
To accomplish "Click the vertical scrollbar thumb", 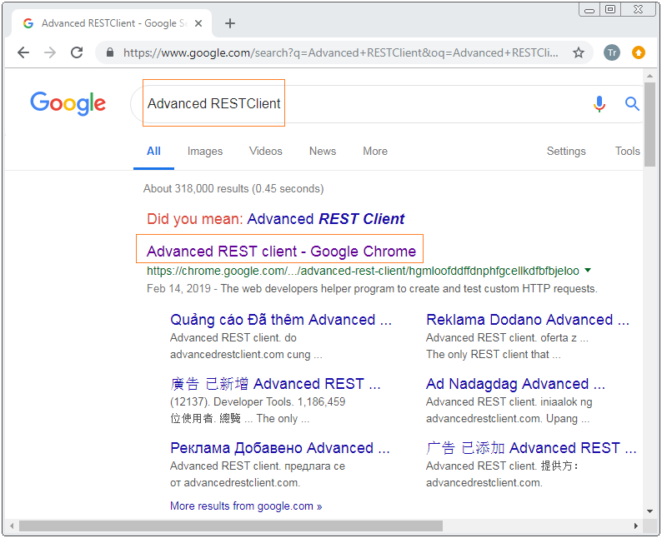I will (649, 124).
